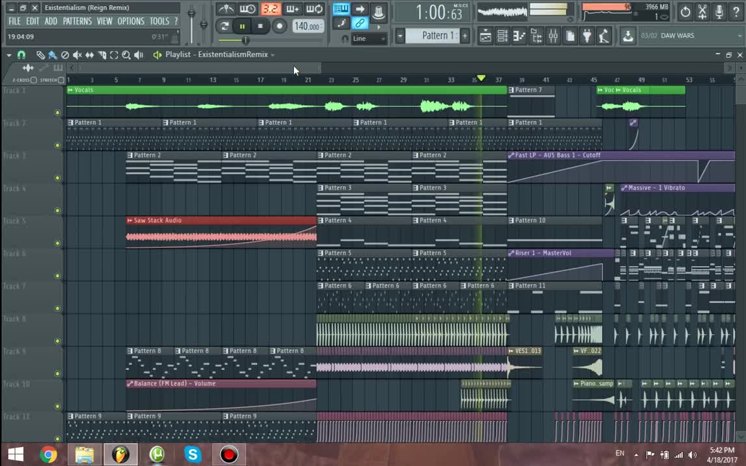Screen dimensions: 746x466
Task: Toggle the STRETCH checkbox
Action: coord(61,80)
